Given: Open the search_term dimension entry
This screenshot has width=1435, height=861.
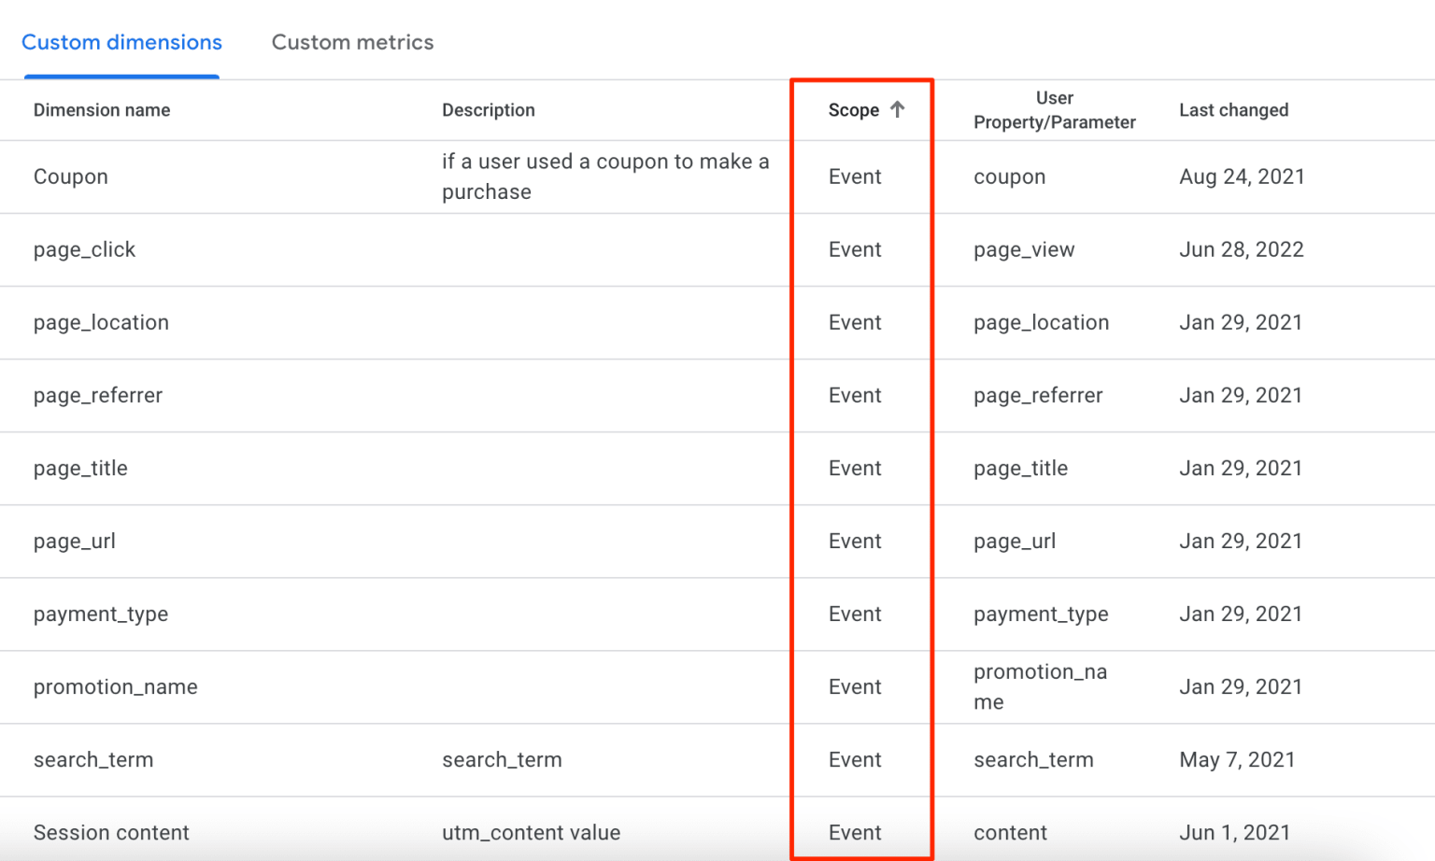Looking at the screenshot, I should point(93,759).
